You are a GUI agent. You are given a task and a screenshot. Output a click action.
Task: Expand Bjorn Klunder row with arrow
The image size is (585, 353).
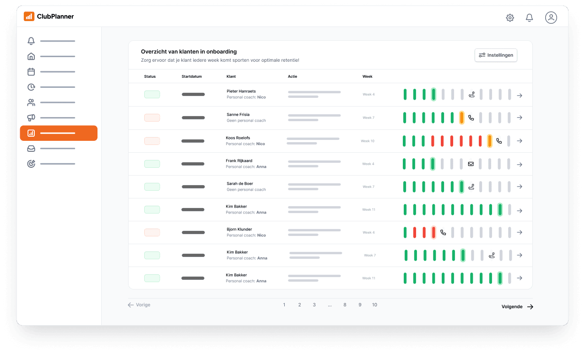click(520, 232)
